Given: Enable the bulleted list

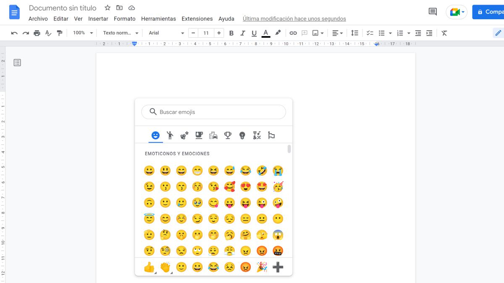Looking at the screenshot, I should pos(381,33).
